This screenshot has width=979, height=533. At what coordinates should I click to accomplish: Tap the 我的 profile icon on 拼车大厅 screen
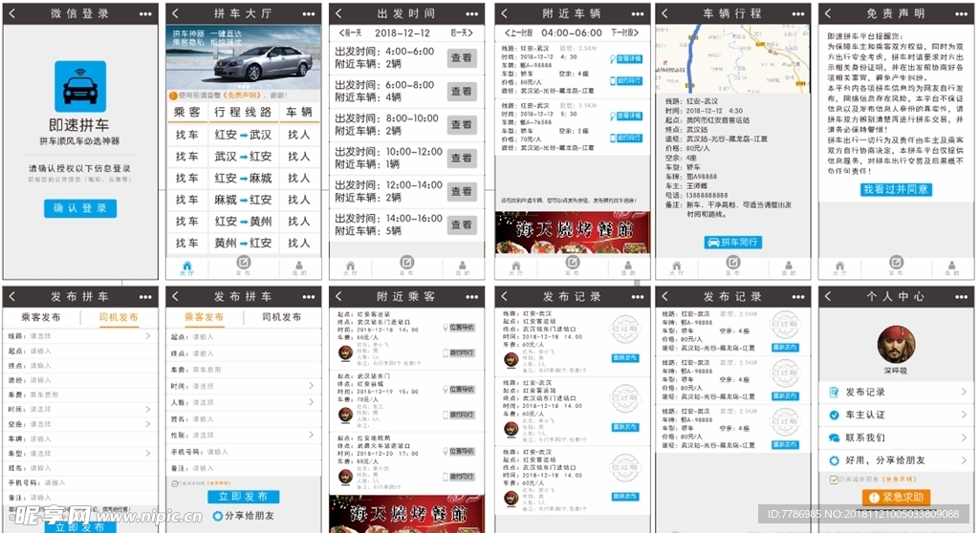tap(299, 268)
